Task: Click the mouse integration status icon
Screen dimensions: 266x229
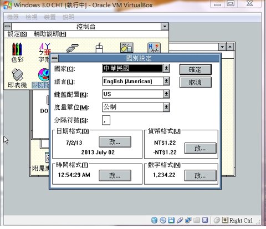Action: point(217,220)
